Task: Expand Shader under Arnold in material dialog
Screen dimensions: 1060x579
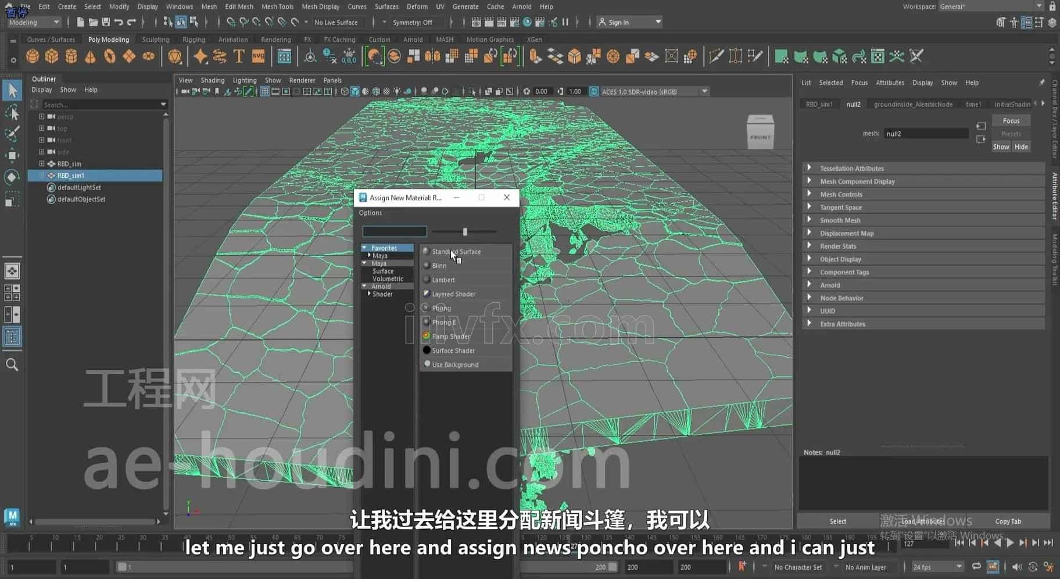Action: click(x=369, y=294)
